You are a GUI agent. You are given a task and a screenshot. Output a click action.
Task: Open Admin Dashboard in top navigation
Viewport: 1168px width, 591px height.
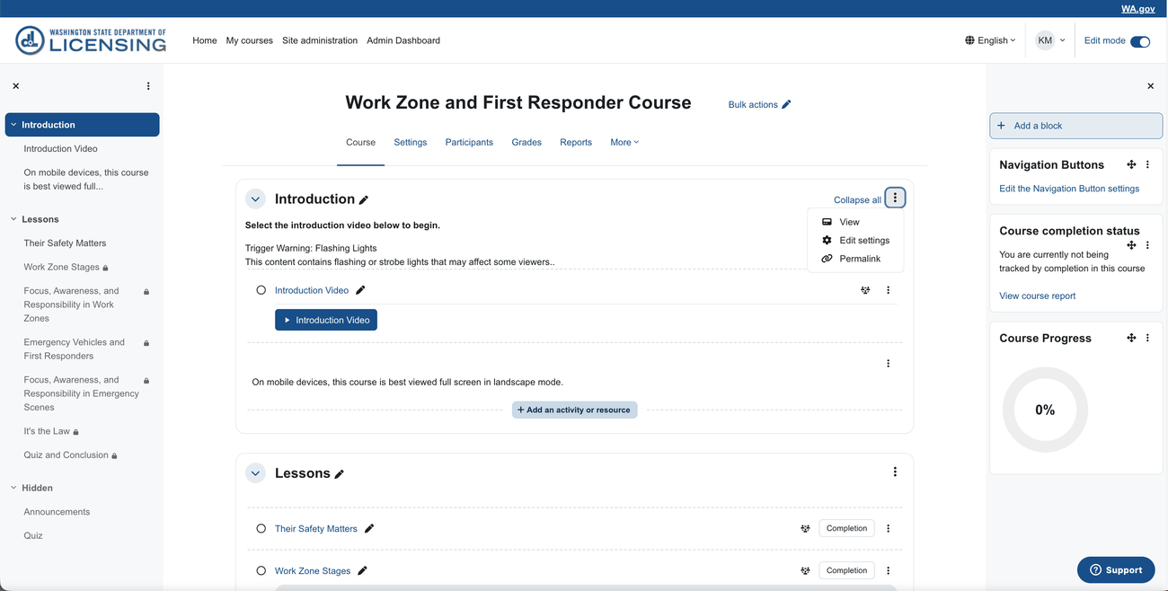403,40
